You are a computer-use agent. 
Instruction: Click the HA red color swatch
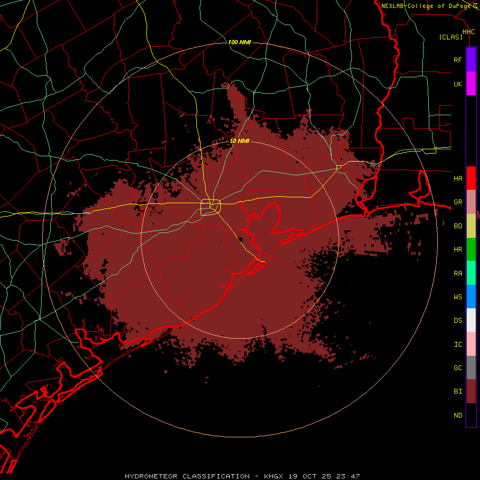(471, 178)
